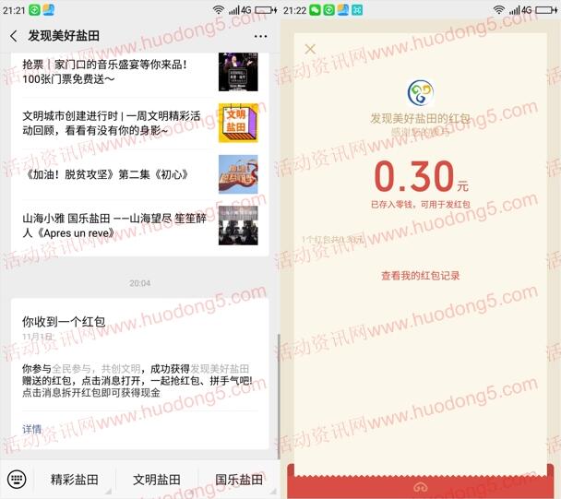This screenshot has width=561, height=499.
Task: Tap the concert ticket article thumbnail
Action: [238, 72]
